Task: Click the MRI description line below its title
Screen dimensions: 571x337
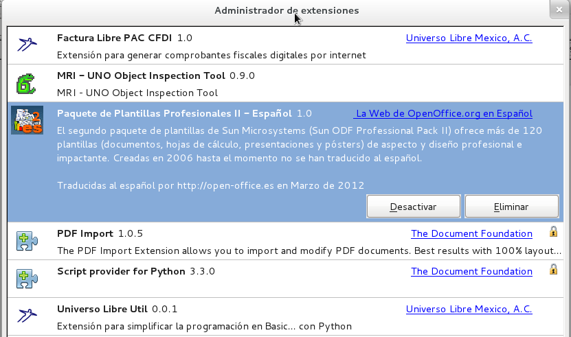Action: 137,93
